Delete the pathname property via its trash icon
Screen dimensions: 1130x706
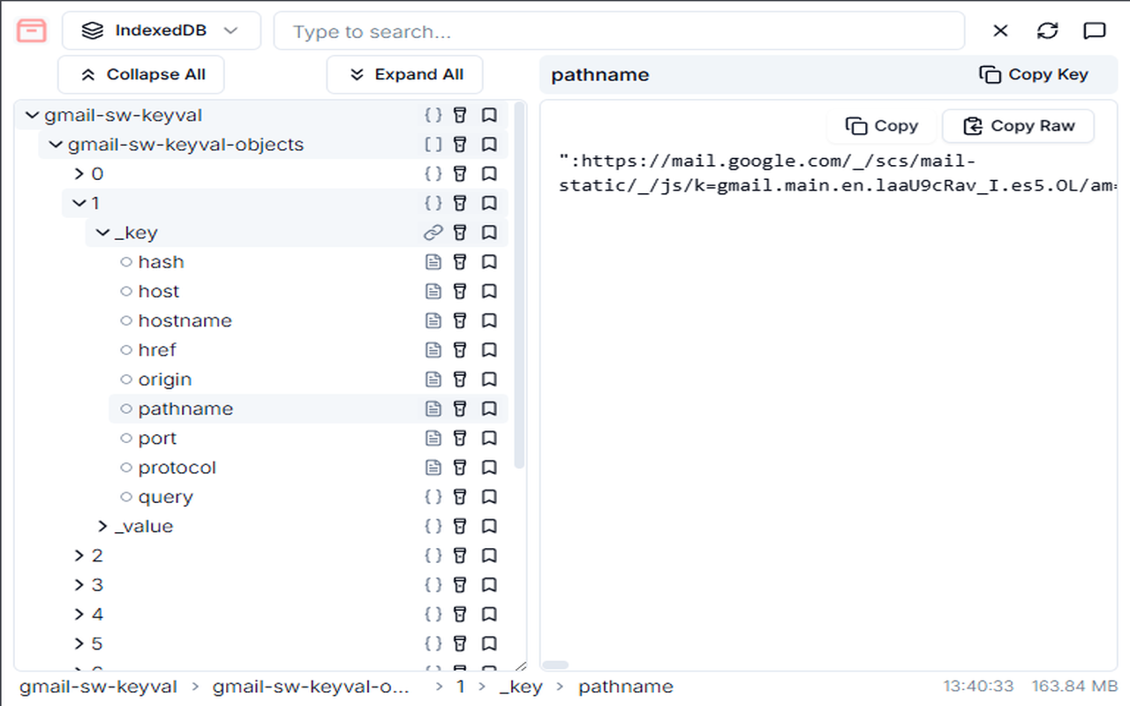pyautogui.click(x=460, y=408)
